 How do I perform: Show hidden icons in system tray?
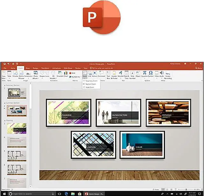pyautogui.click(x=167, y=194)
